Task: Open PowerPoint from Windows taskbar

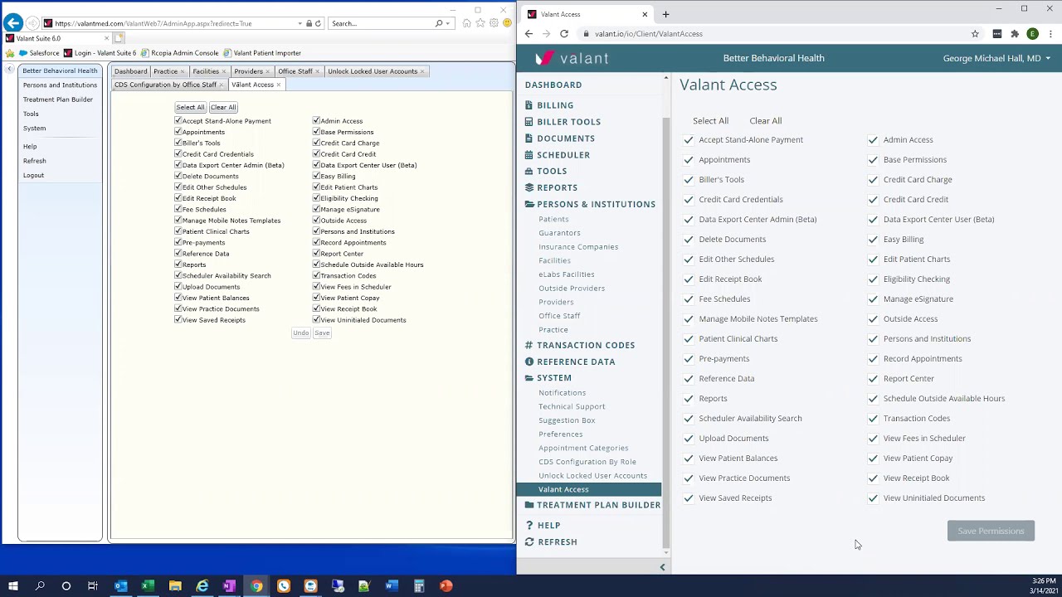Action: coord(446,586)
